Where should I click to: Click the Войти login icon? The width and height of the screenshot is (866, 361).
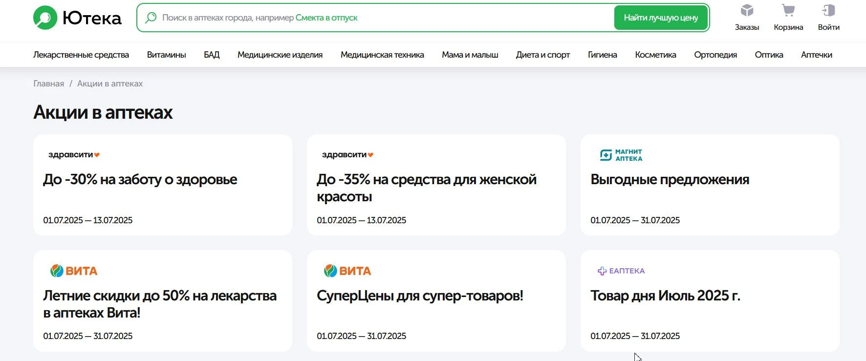[x=829, y=10]
